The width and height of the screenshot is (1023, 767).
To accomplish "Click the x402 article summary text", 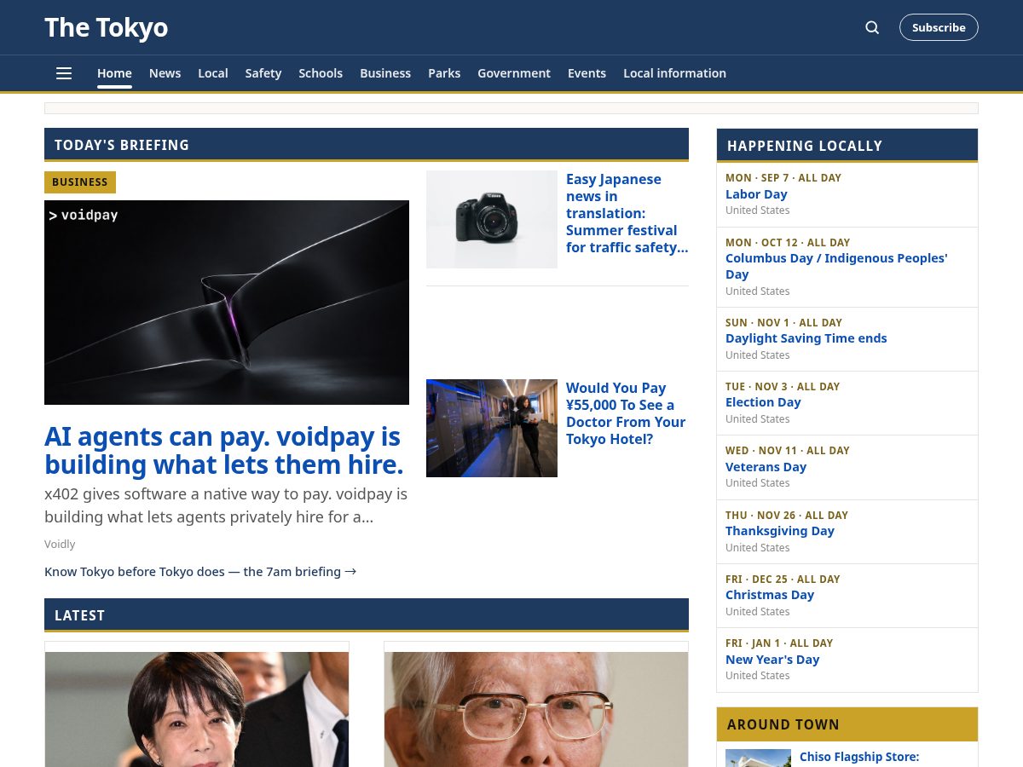I will coord(226,505).
